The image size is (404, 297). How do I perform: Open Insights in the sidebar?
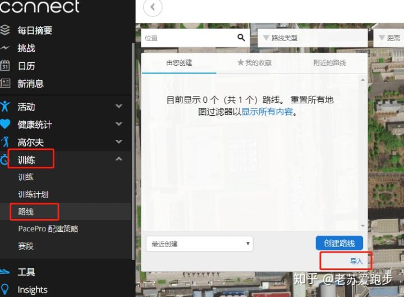(33, 290)
